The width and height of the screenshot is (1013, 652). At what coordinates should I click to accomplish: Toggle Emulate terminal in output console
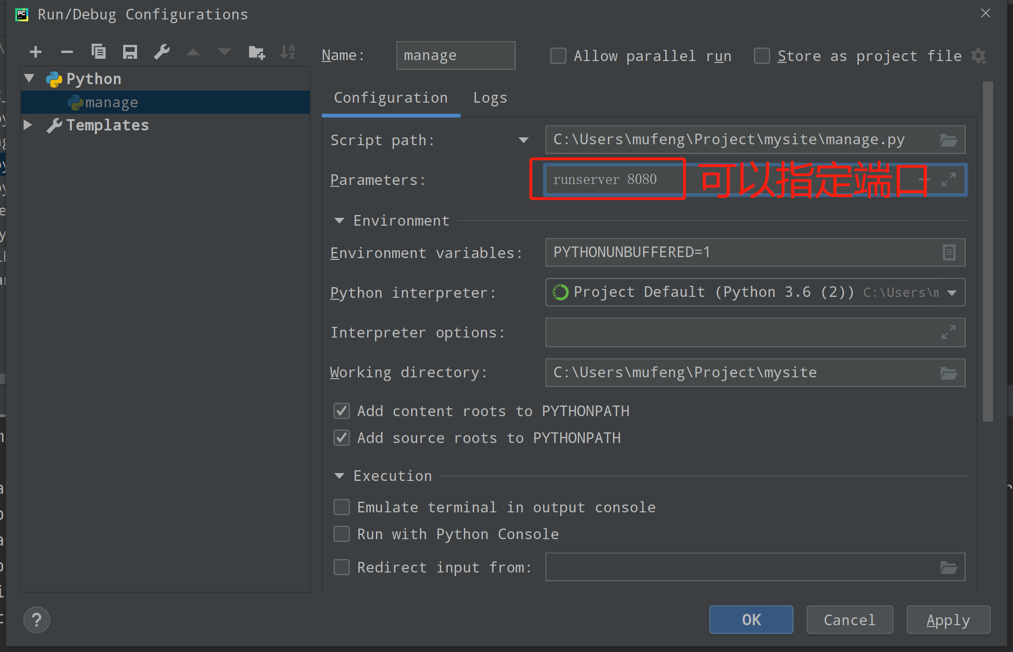coord(342,507)
